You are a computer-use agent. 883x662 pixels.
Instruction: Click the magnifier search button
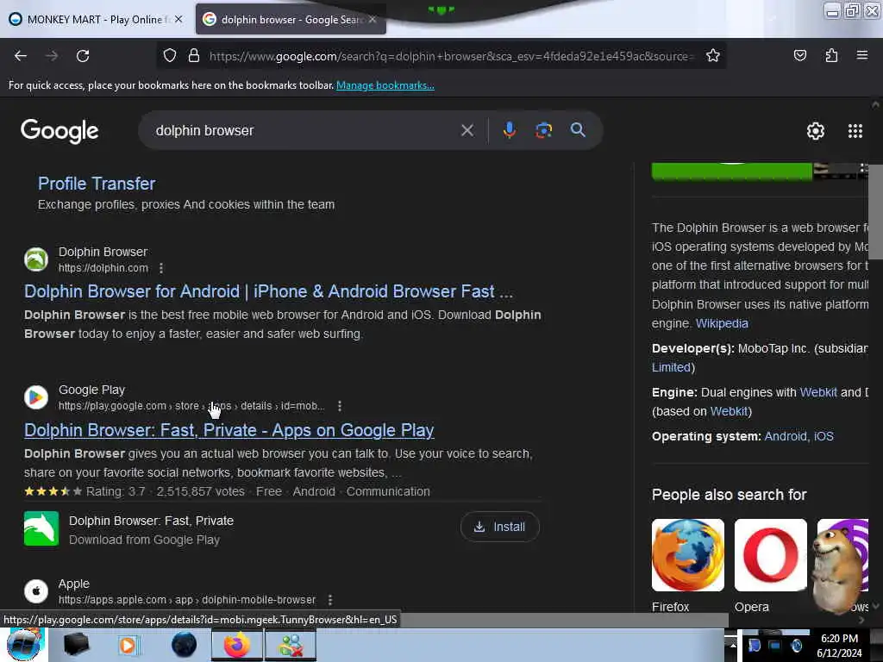tap(578, 130)
